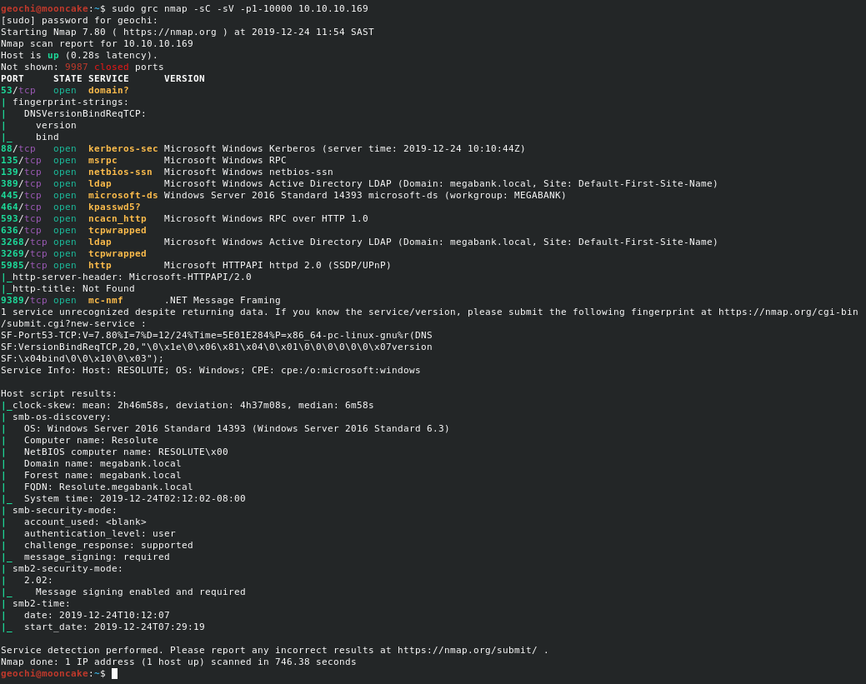The width and height of the screenshot is (866, 684).
Task: Click the 53/tcp port entry
Action: click(x=18, y=90)
